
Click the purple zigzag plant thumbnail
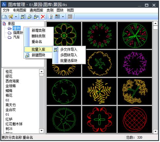point(135,63)
